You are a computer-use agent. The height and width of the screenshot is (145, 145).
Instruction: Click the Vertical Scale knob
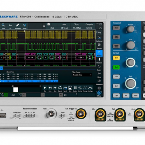130,83
